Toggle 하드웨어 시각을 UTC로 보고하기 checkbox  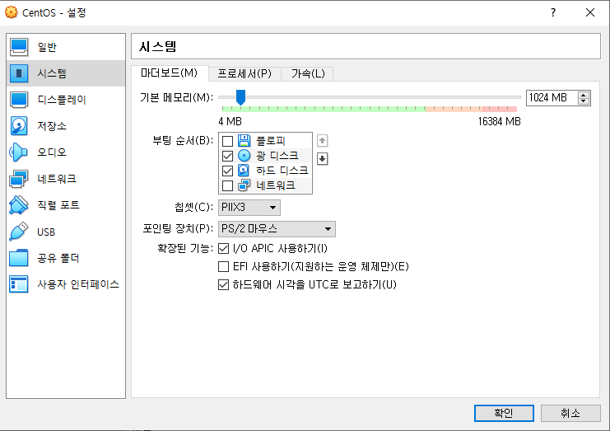223,284
